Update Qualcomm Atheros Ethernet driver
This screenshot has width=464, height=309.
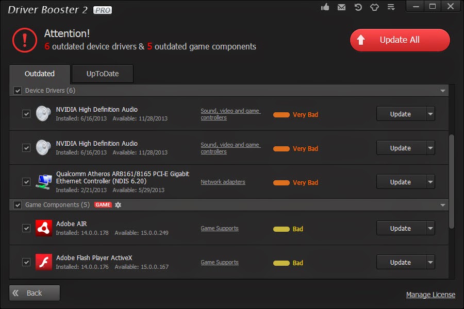tap(401, 182)
